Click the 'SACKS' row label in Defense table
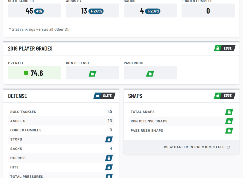Viewport: 243px width, 178px height. coord(16,149)
